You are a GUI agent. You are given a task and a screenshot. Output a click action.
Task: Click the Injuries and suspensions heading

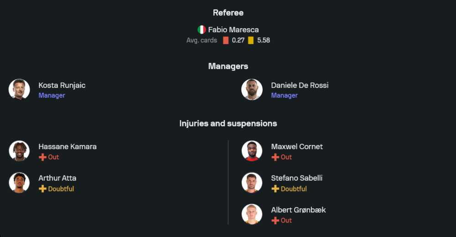coord(228,123)
